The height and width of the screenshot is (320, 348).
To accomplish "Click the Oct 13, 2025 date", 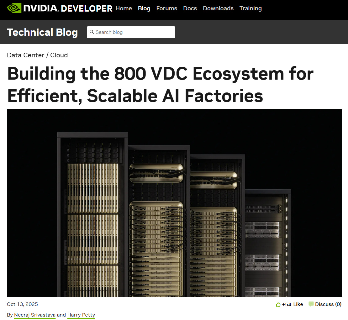I will click(x=22, y=304).
